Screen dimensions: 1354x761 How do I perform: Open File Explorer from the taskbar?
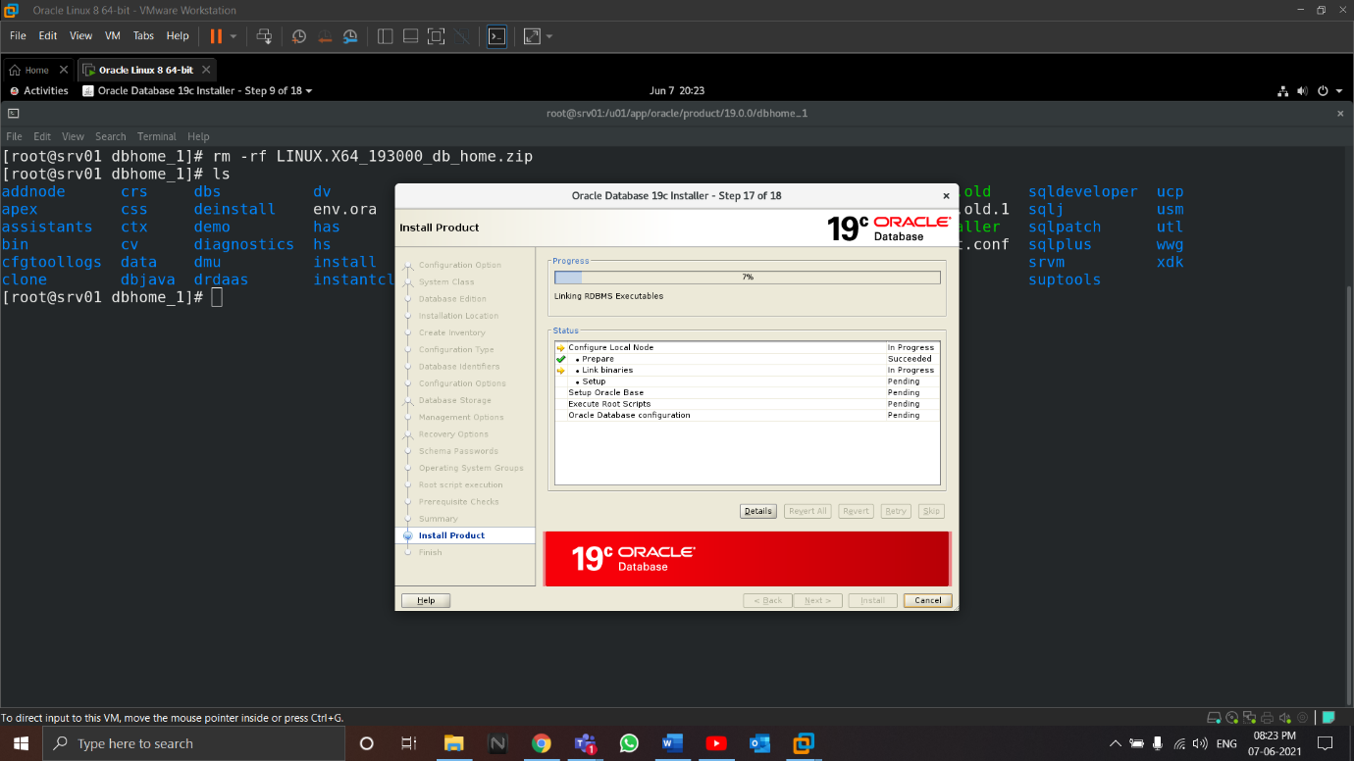tap(453, 743)
